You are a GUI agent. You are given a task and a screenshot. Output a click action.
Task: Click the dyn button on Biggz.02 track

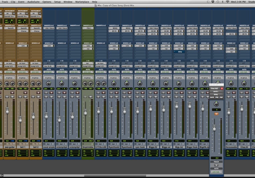coord(152,144)
